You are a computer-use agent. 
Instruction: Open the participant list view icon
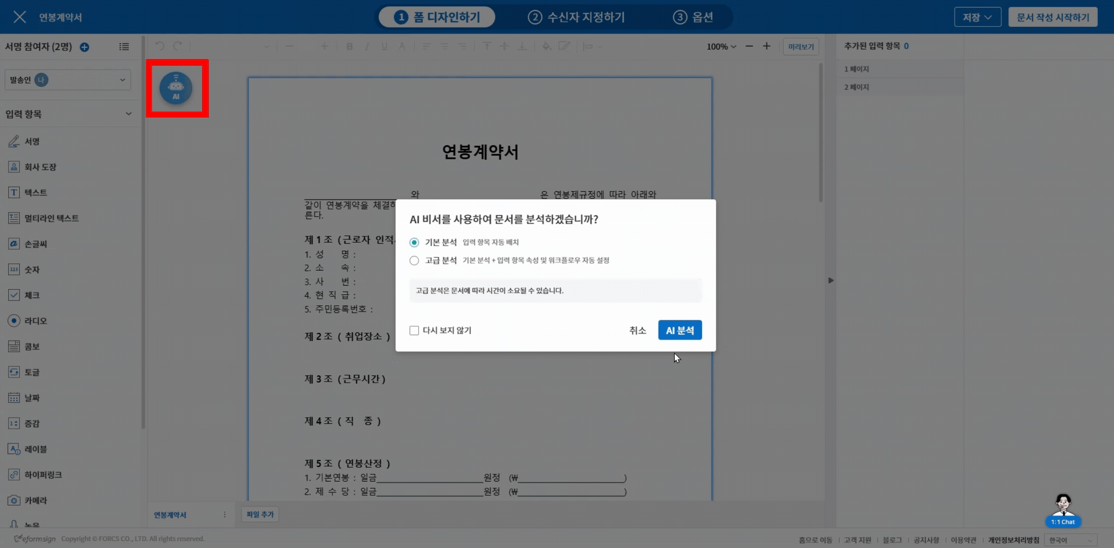(124, 47)
